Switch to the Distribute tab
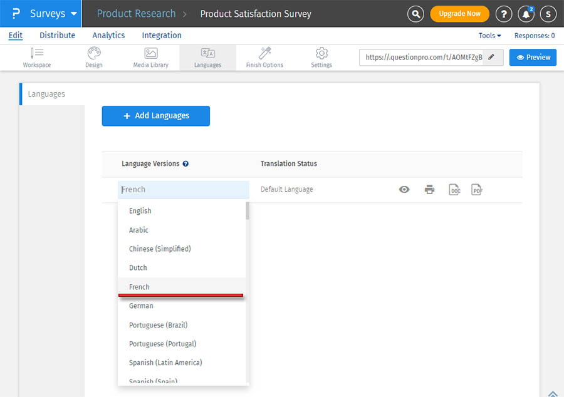The width and height of the screenshot is (564, 397). point(58,35)
